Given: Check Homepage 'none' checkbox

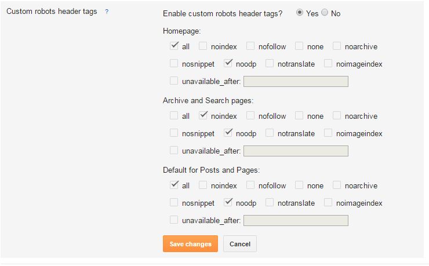Looking at the screenshot, I should 299,46.
